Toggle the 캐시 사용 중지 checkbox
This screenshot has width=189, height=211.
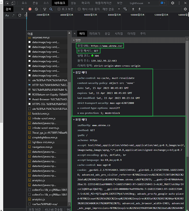point(79,9)
